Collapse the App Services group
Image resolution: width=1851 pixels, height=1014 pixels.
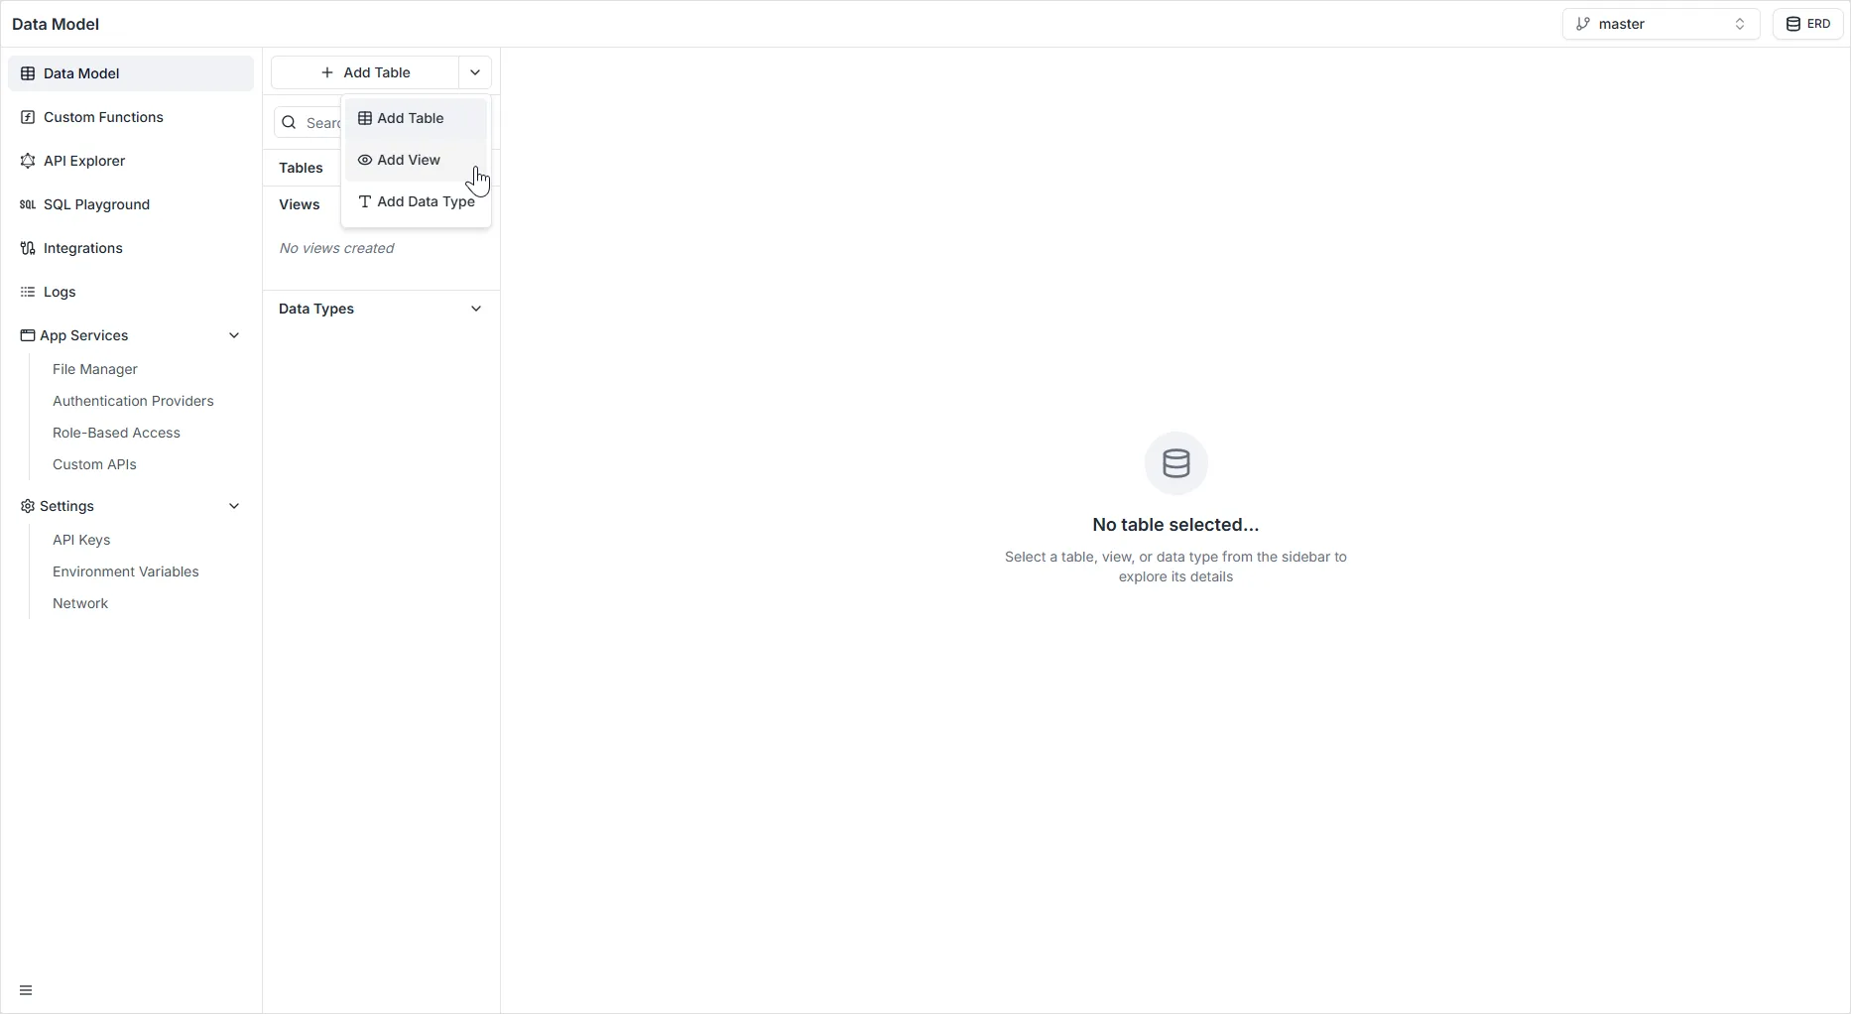(x=234, y=335)
